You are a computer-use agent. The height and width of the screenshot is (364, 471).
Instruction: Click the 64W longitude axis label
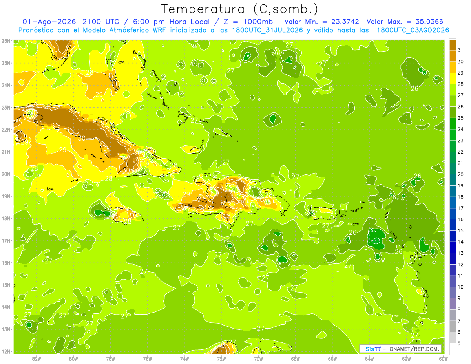click(x=369, y=359)
